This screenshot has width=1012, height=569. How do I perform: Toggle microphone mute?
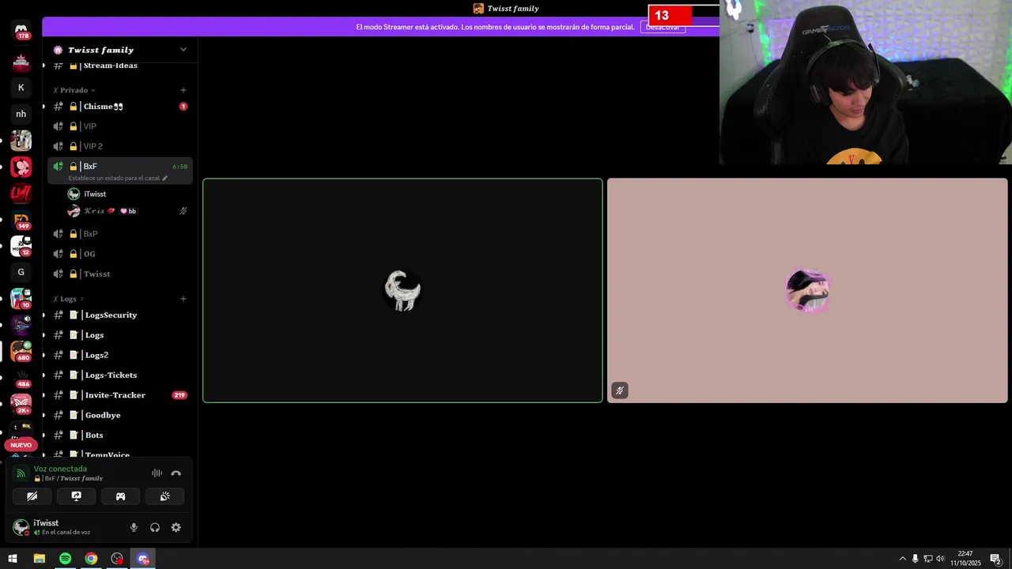point(134,527)
